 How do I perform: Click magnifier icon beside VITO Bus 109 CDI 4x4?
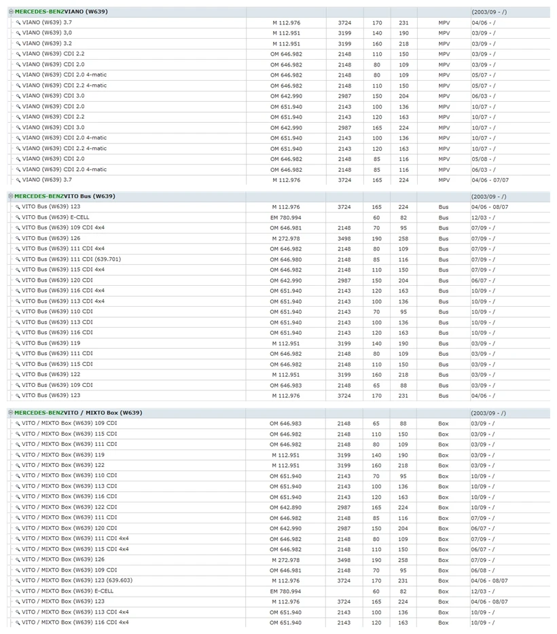[18, 228]
